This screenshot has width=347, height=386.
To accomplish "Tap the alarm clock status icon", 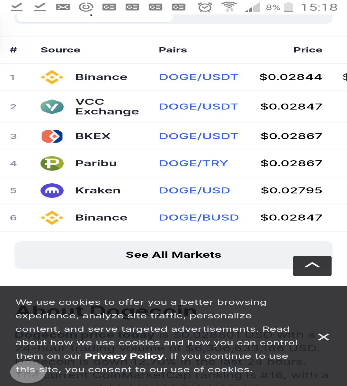I will coord(205,7).
